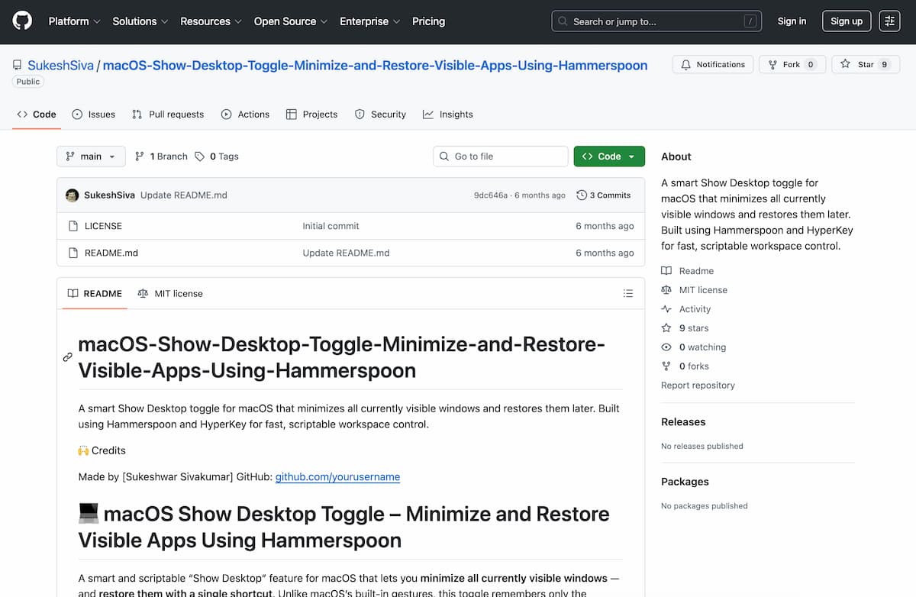Open the github.com/yourusername link
This screenshot has width=916, height=597.
pos(338,476)
